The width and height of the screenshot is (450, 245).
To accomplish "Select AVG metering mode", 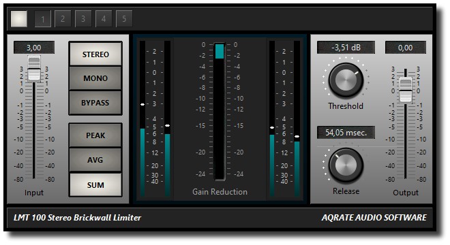I will tap(95, 160).
